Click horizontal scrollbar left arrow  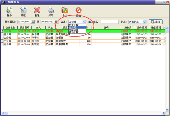(3, 113)
